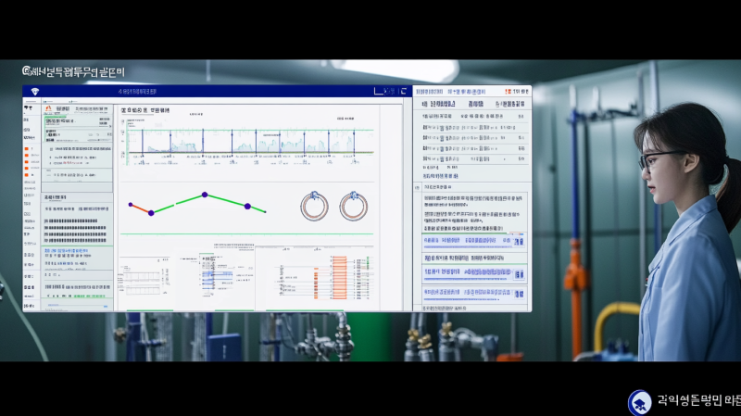Click the left circular ring gauge

coord(314,206)
